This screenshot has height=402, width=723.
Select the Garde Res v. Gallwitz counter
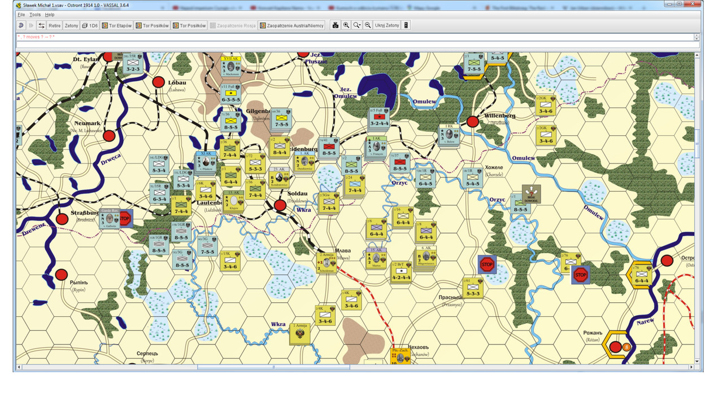(x=110, y=219)
